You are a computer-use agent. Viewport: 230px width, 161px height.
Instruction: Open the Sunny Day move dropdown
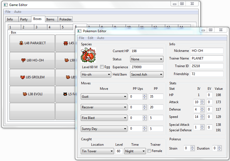pos(104,129)
